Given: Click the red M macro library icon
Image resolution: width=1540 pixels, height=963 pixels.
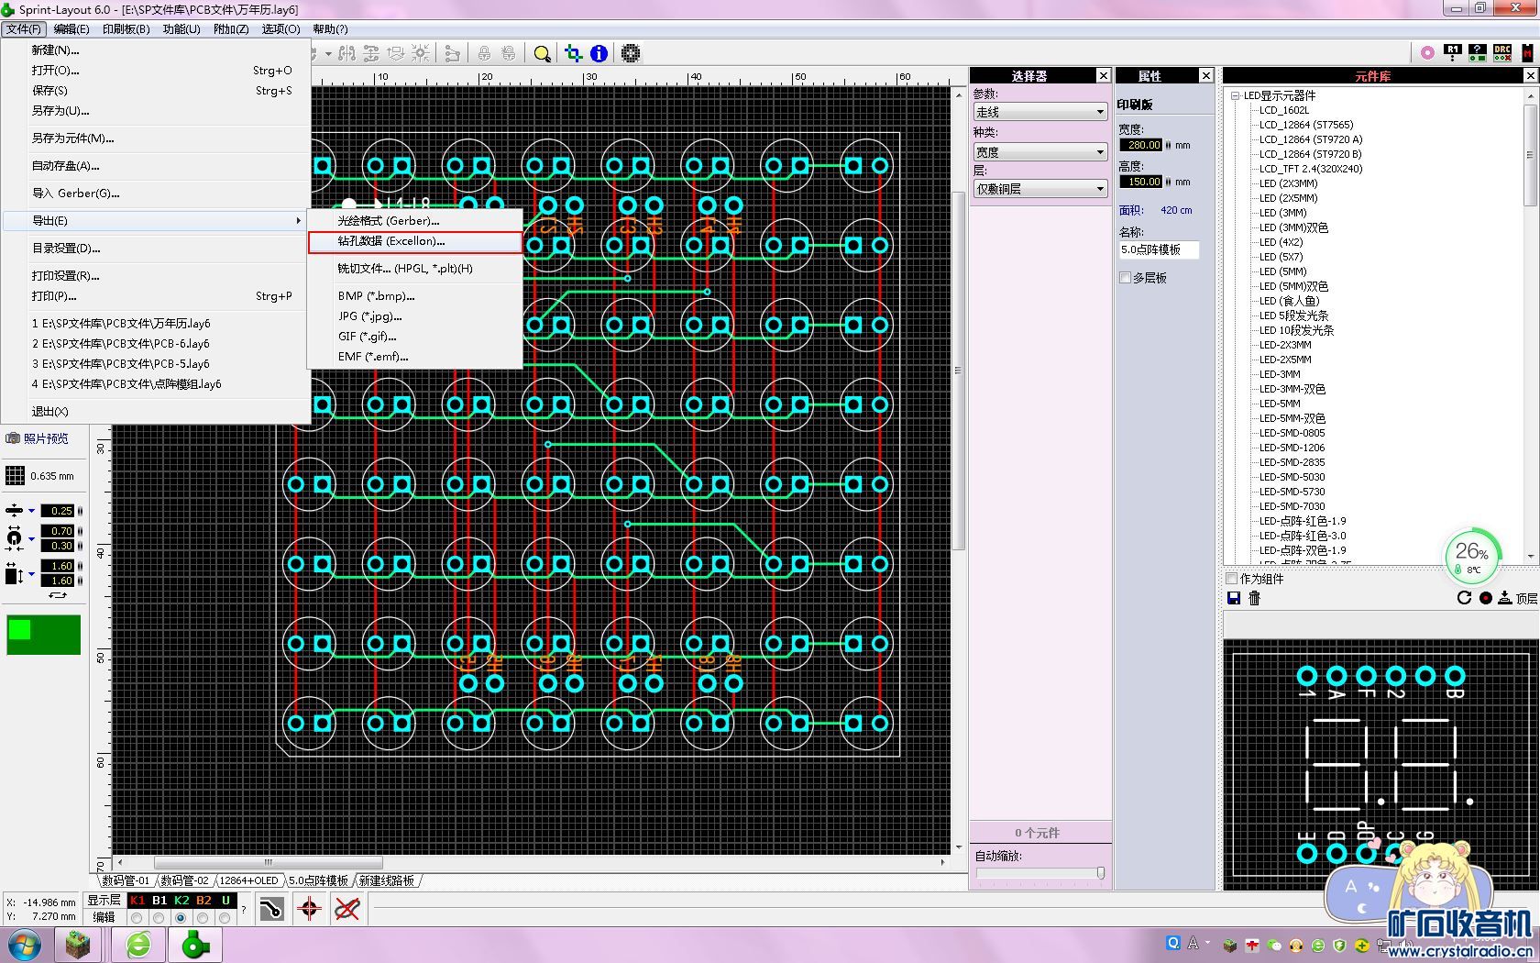Looking at the screenshot, I should [1527, 53].
